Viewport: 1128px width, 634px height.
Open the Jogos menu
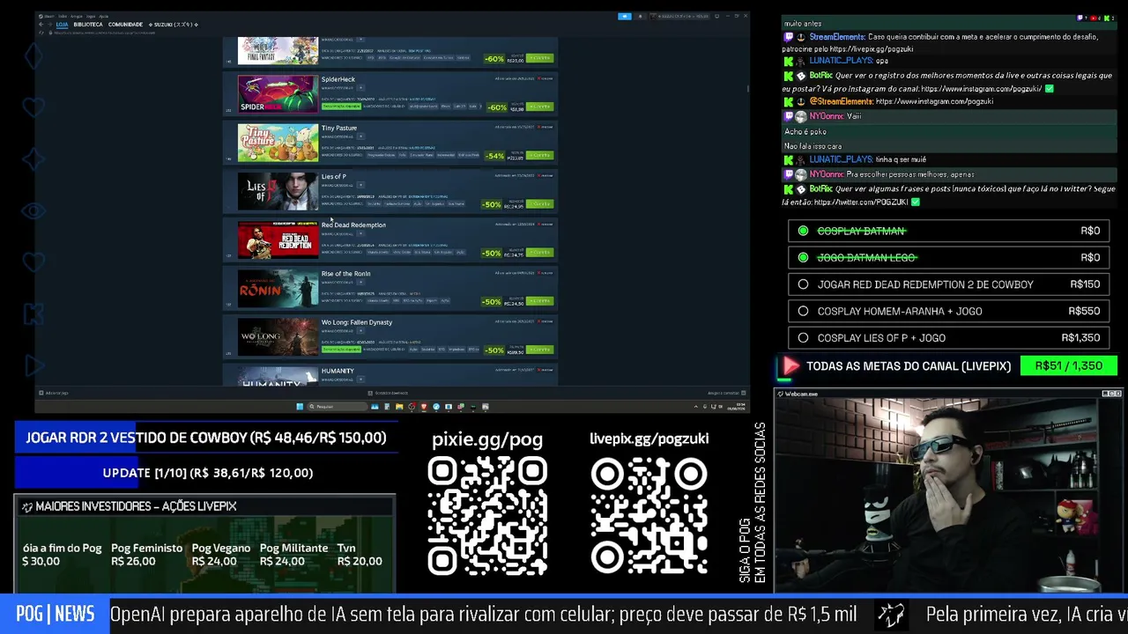[90, 16]
